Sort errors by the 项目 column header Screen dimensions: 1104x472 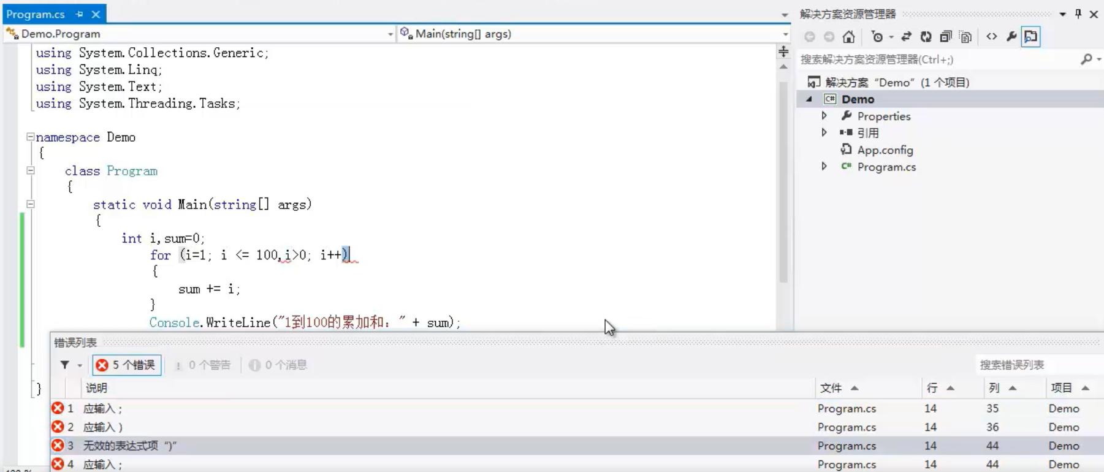point(1075,388)
